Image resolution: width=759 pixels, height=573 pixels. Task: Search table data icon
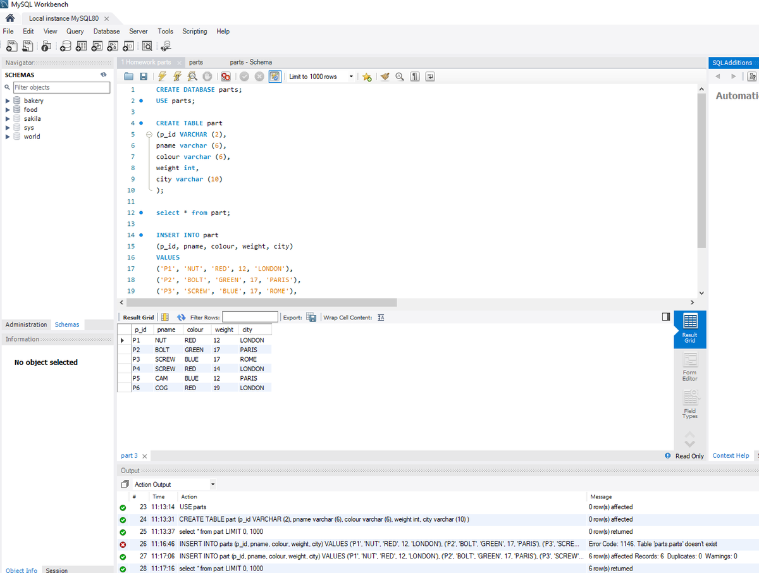point(147,46)
